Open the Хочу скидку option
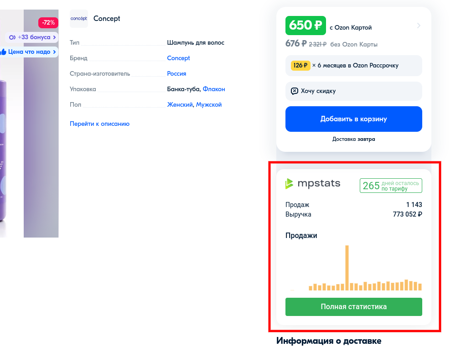This screenshot has width=461, height=352. click(353, 91)
